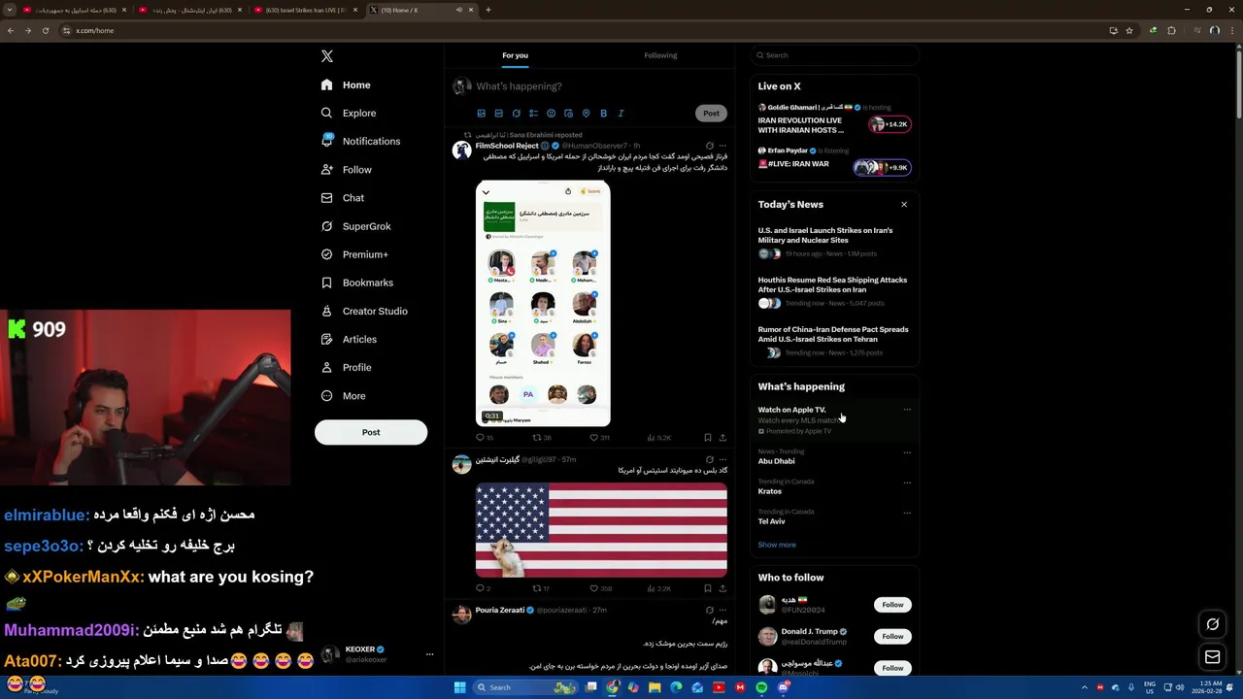Open emoji picker in composer
1243x699 pixels.
[551, 114]
